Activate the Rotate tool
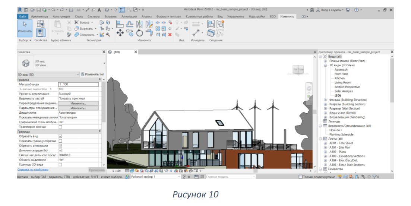Image resolution: width=411 pixels, height=206 pixels. click(139, 33)
